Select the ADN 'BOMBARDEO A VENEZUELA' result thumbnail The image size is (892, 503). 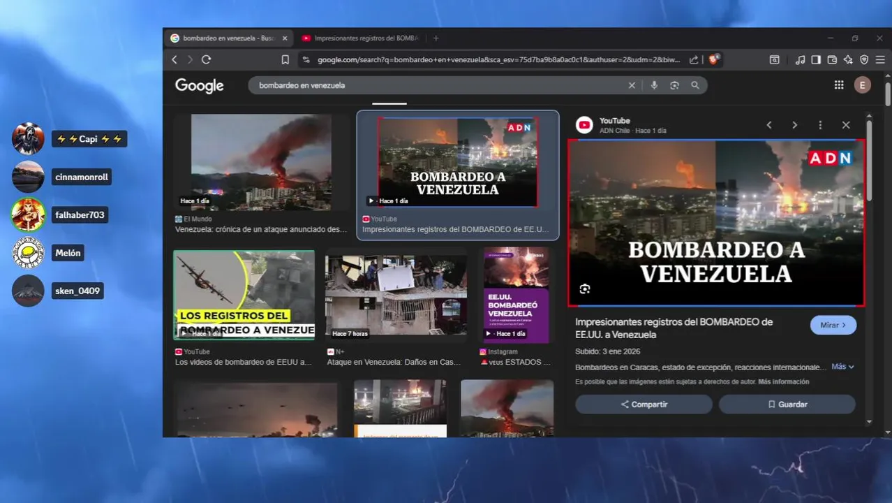(x=458, y=162)
